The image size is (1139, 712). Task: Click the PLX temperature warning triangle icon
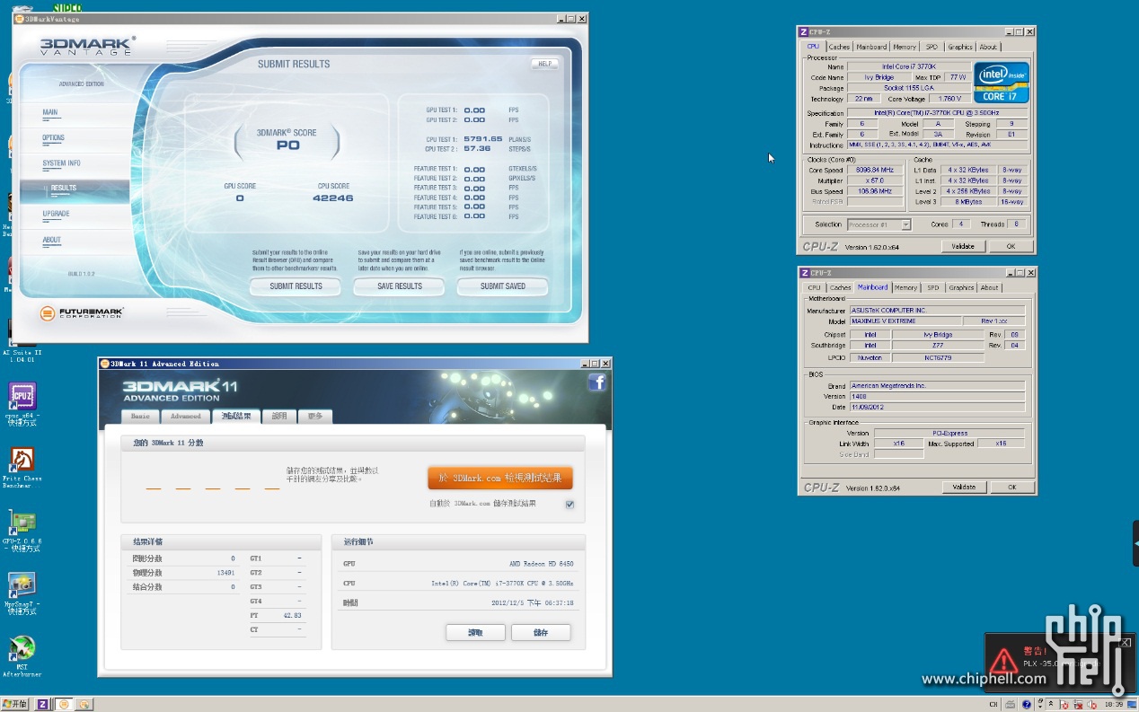pyautogui.click(x=1003, y=663)
